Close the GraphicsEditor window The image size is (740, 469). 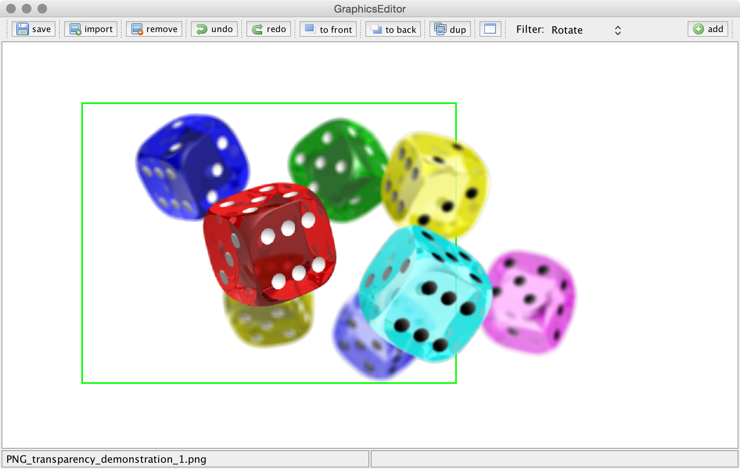(x=12, y=9)
